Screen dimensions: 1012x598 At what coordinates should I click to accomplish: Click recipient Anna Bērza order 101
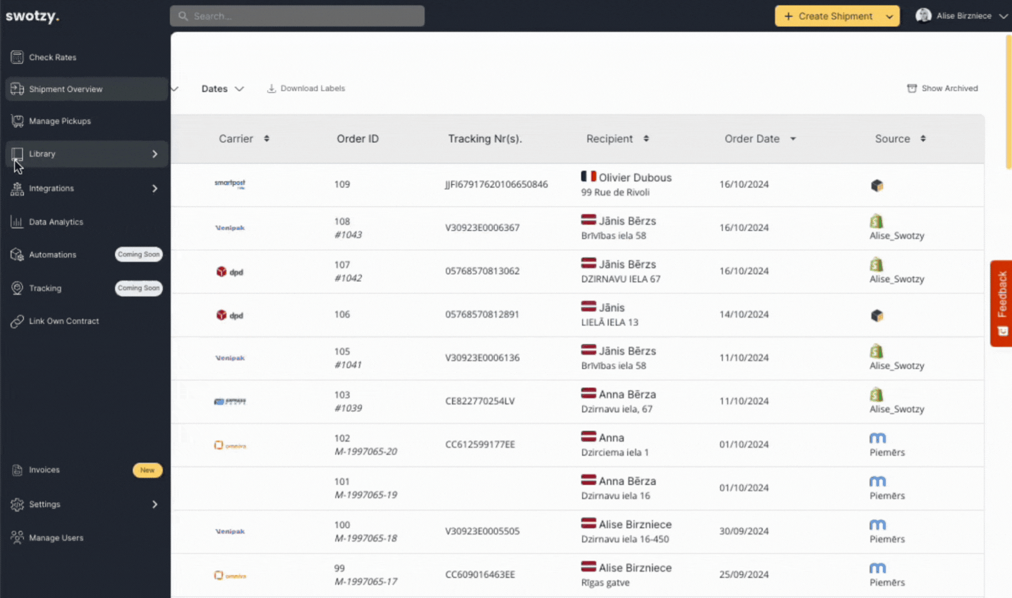click(627, 481)
